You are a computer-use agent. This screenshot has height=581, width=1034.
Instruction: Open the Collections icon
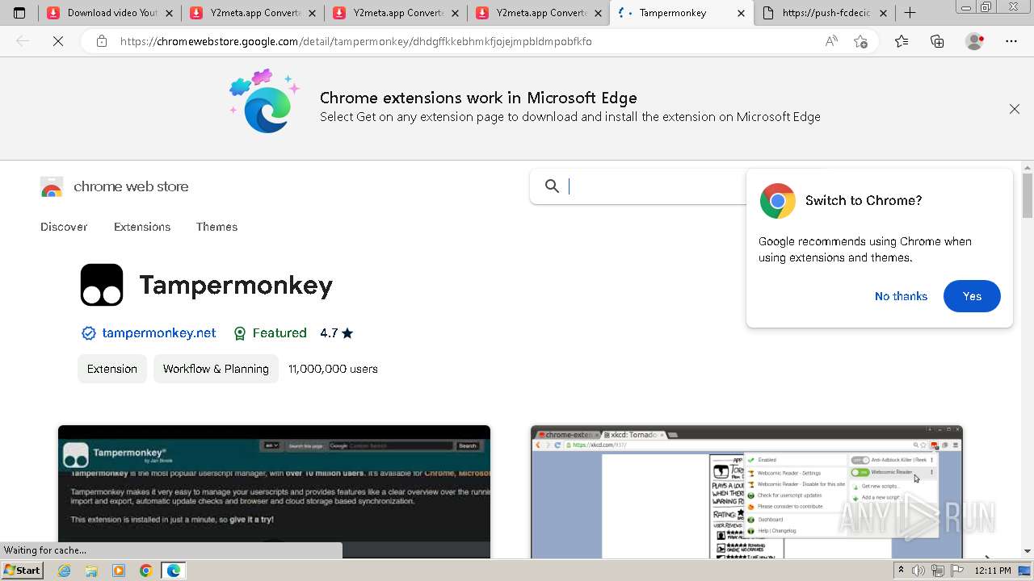pyautogui.click(x=937, y=41)
